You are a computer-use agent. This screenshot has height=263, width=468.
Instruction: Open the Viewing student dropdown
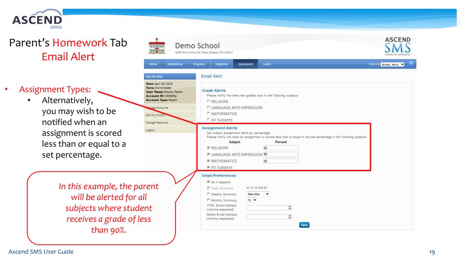[x=393, y=64]
